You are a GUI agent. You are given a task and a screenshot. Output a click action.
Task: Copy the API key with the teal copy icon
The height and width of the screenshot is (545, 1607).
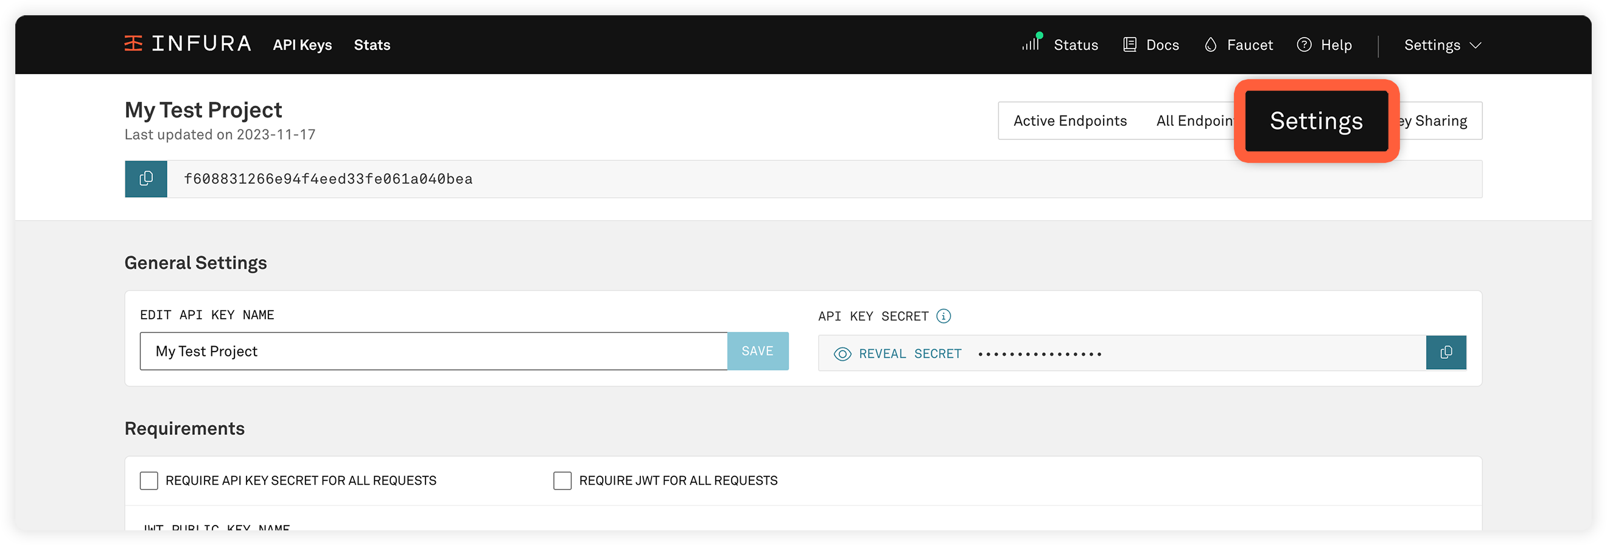(146, 179)
